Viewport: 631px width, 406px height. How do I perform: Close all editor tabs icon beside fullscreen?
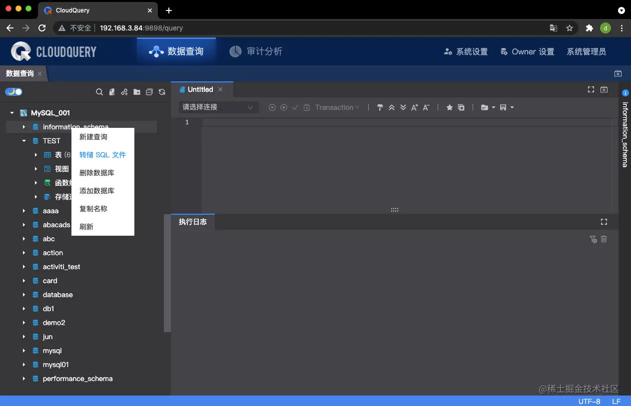pyautogui.click(x=604, y=89)
